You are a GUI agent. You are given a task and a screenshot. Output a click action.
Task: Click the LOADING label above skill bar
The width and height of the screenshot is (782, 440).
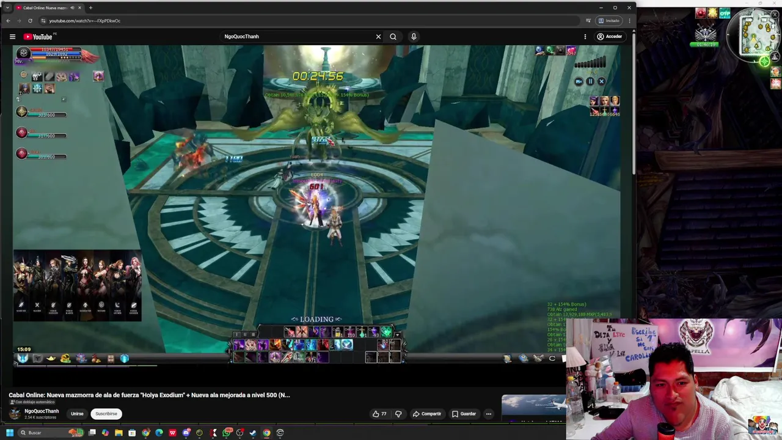pyautogui.click(x=316, y=319)
